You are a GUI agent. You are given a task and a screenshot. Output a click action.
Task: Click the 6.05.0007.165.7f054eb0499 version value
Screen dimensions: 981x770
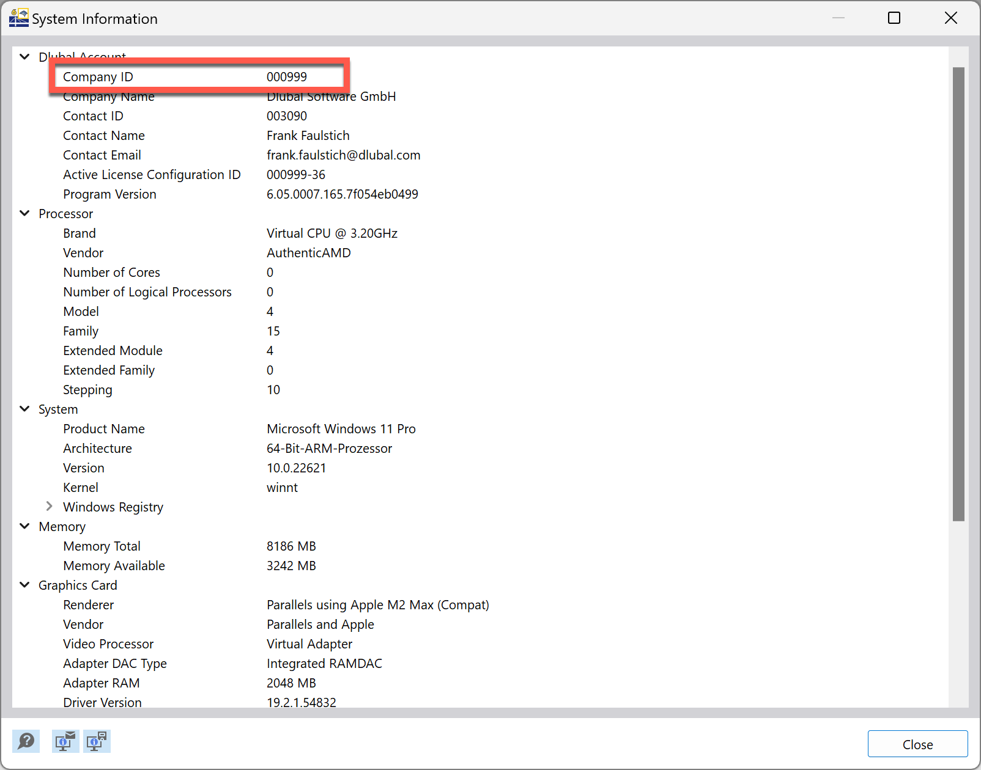point(342,194)
